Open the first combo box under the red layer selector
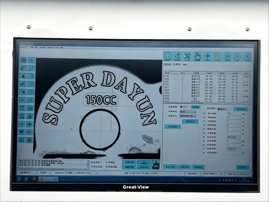Image resolution: width=269 pixels, height=202 pixels. [188, 112]
